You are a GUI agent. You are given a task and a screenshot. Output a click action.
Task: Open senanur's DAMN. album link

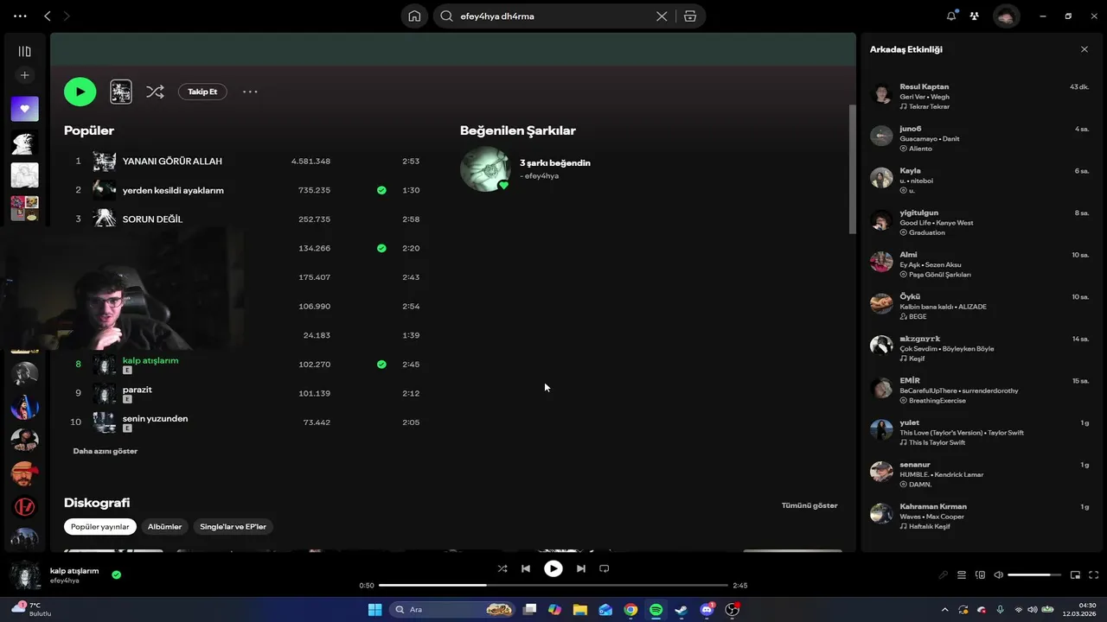(x=920, y=485)
